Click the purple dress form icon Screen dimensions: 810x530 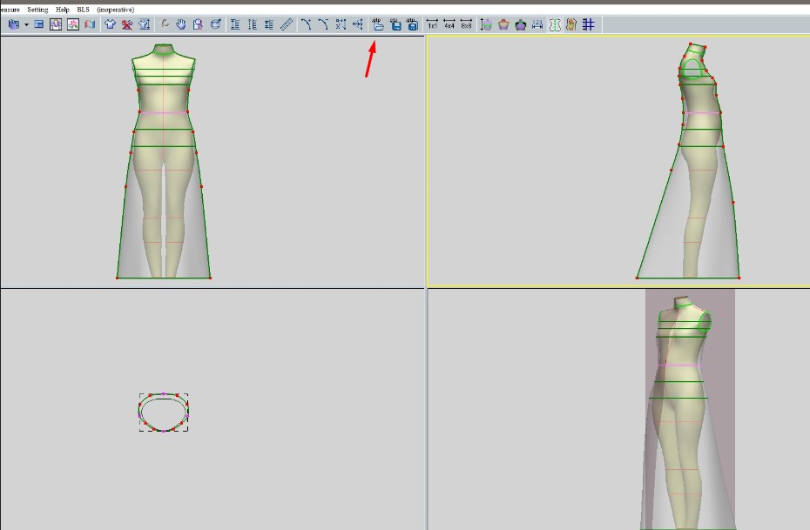(x=521, y=25)
